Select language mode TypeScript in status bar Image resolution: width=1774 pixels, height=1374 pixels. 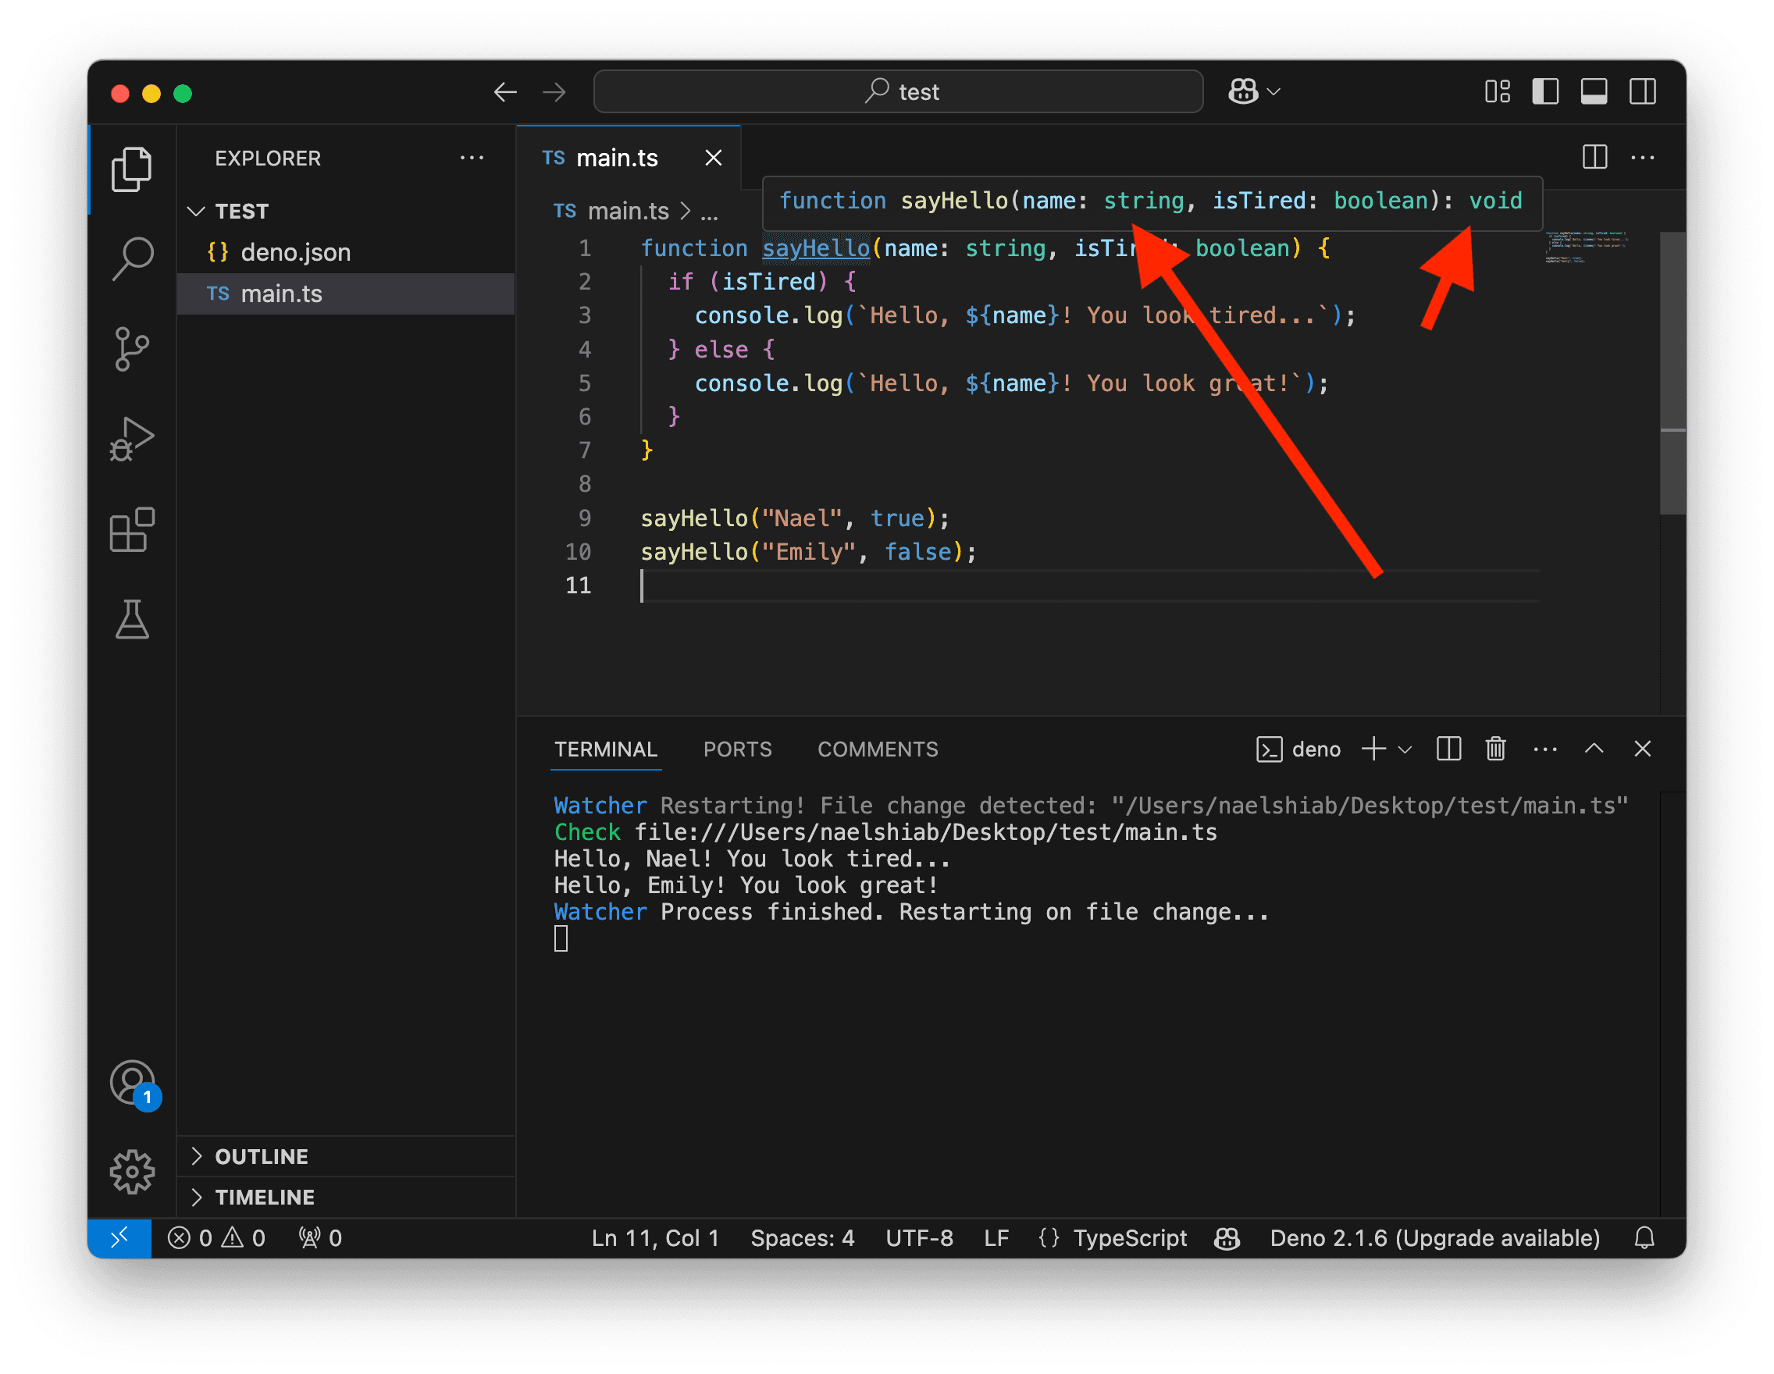(1129, 1237)
